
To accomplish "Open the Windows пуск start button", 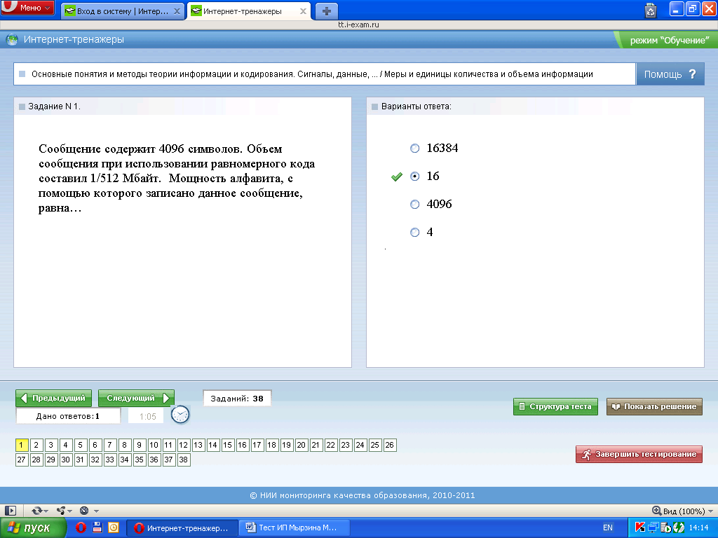I will pyautogui.click(x=32, y=528).
